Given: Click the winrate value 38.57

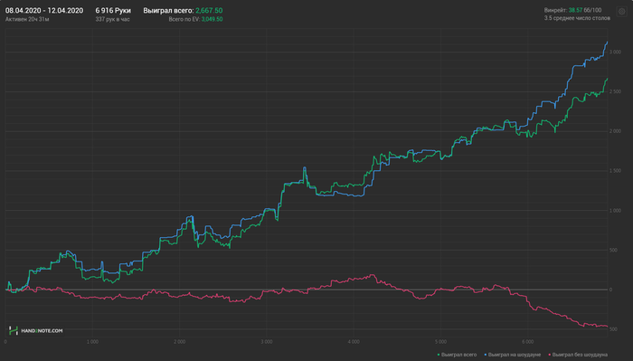Looking at the screenshot, I should pos(575,10).
